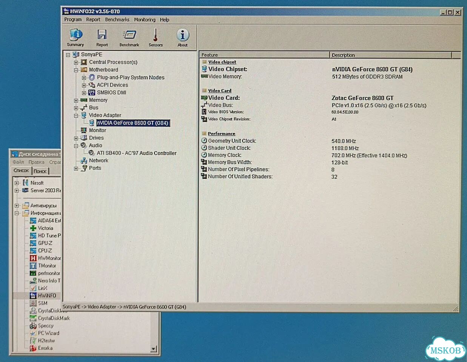
Task: Select the Network tree item
Action: tap(99, 161)
